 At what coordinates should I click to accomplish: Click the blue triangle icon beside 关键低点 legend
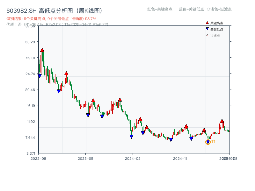click(x=207, y=29)
